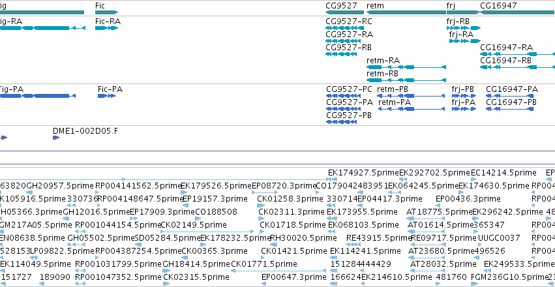
Task: Click the CG16947 gene label
Action: (x=498, y=6)
